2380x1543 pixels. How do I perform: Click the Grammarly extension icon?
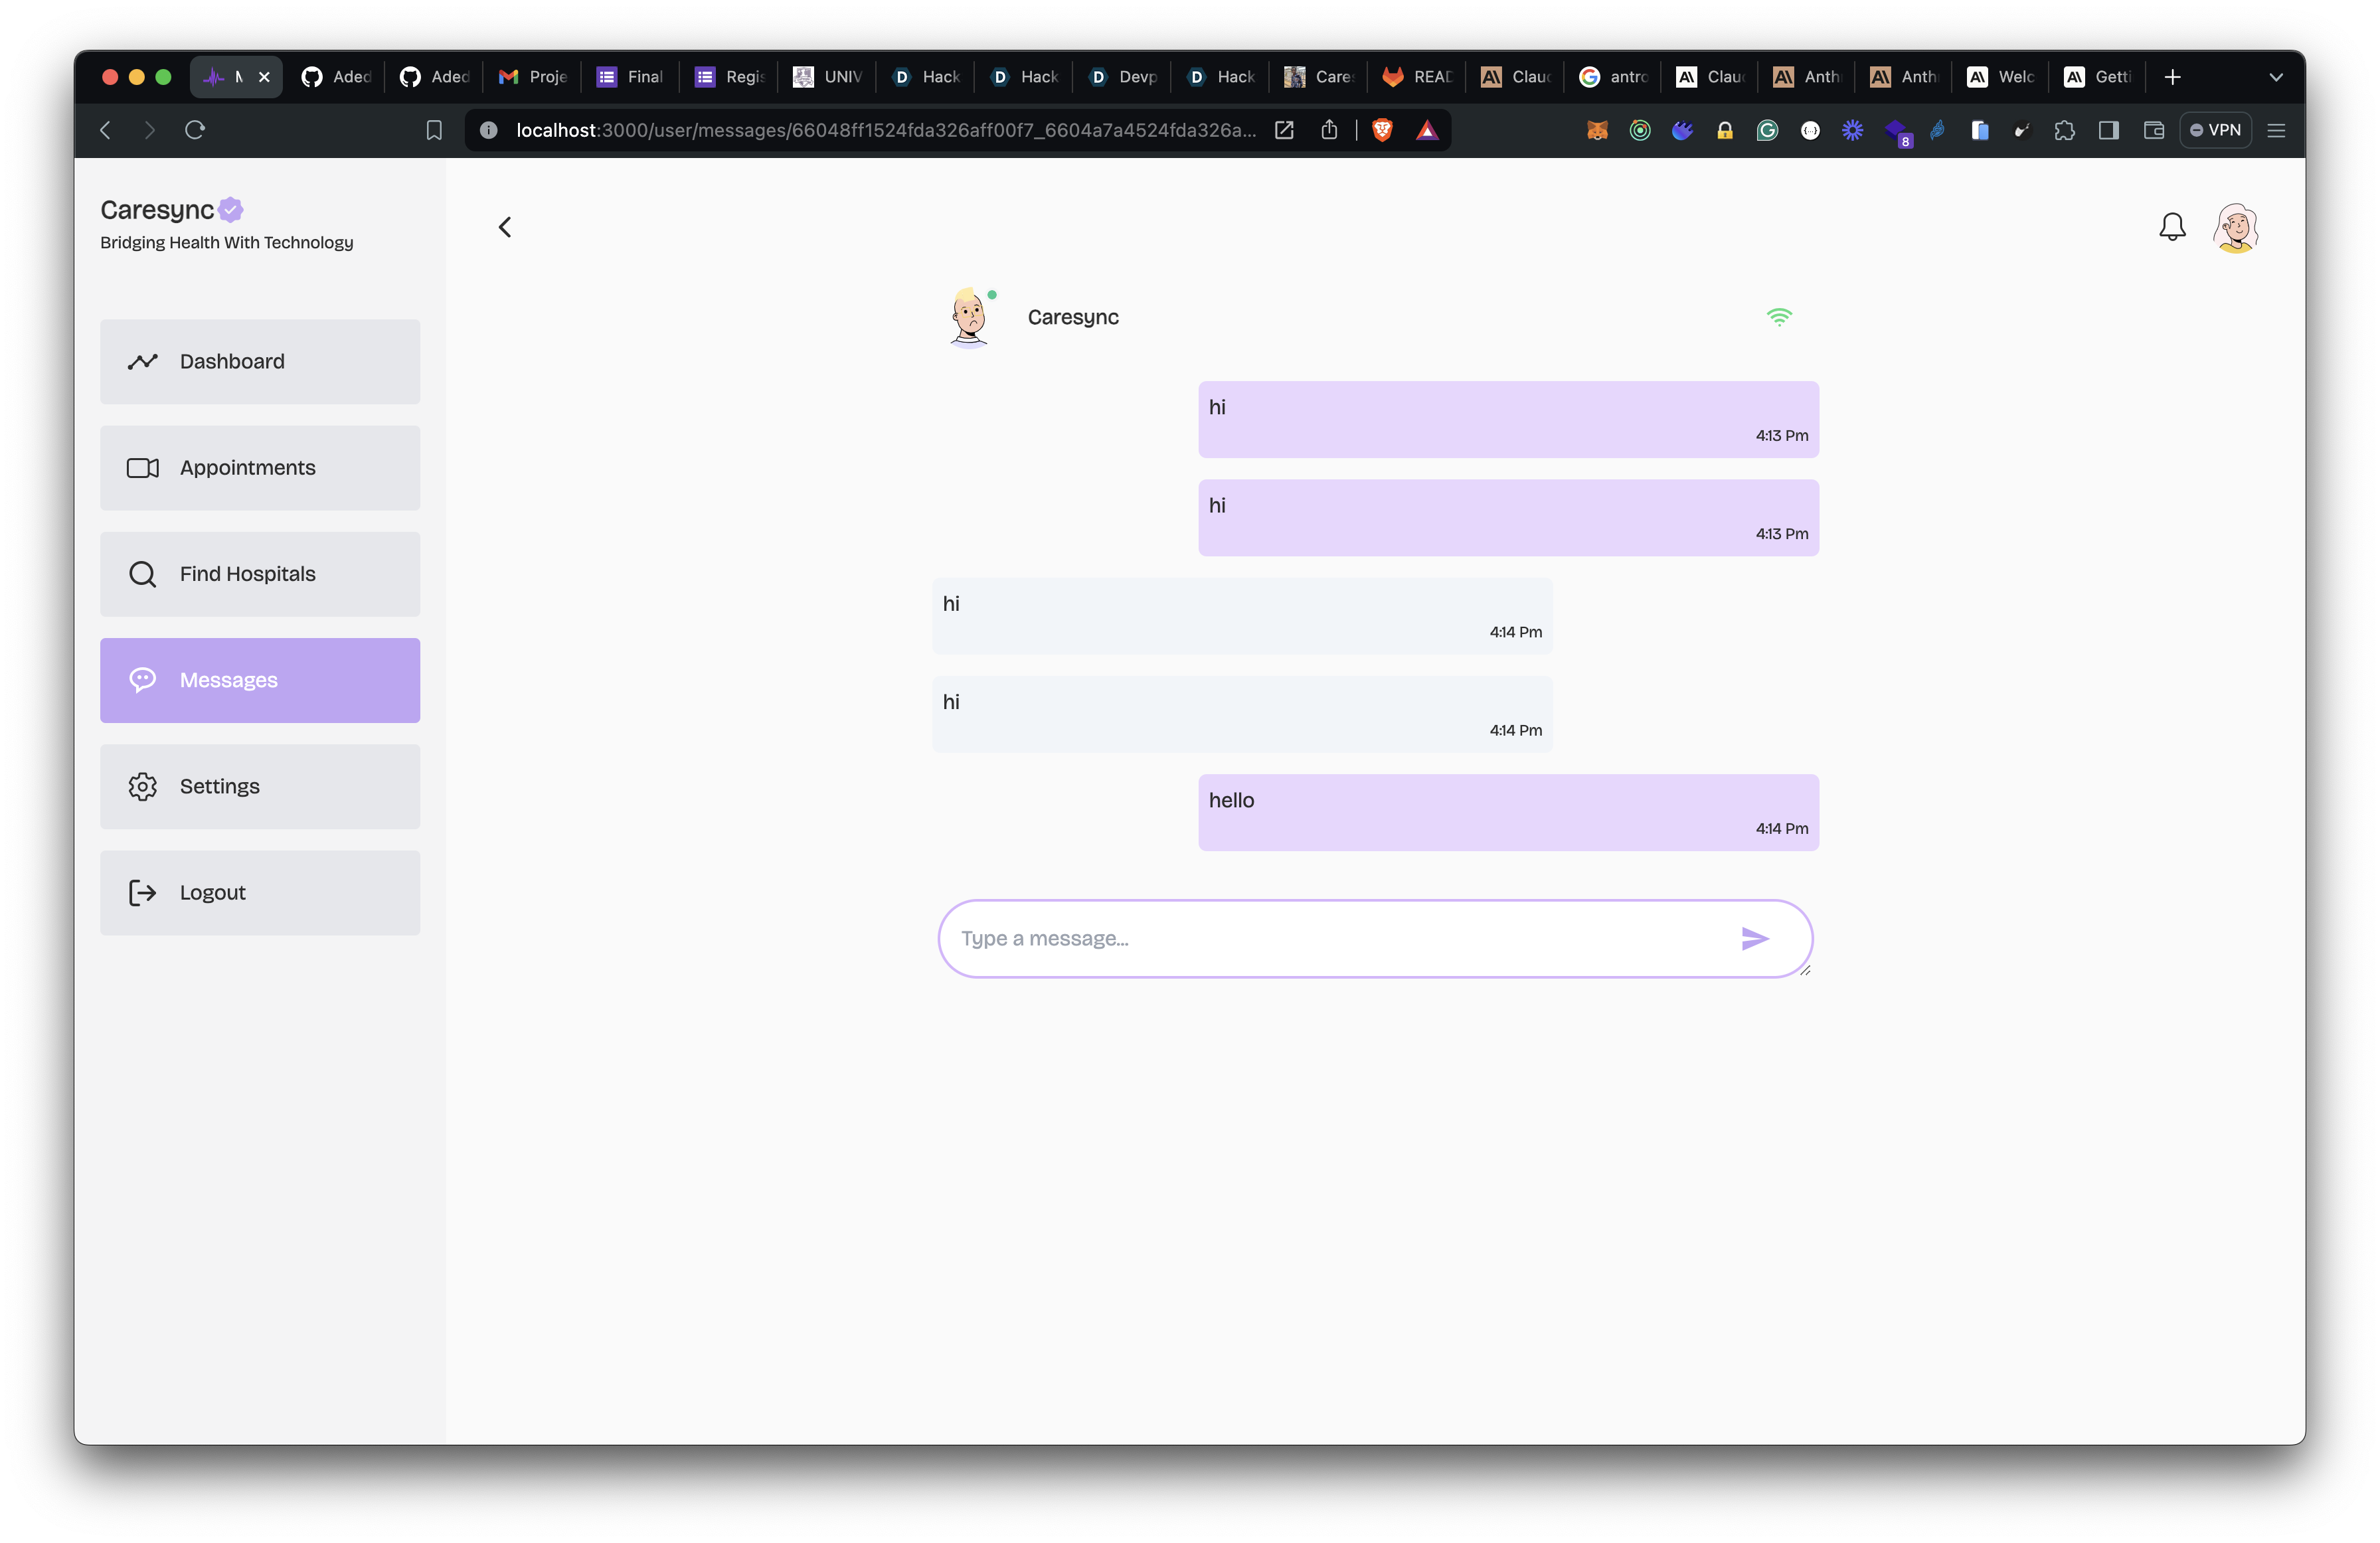pyautogui.click(x=1767, y=130)
